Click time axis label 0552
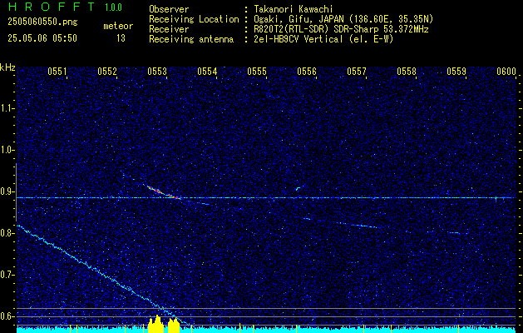The image size is (523, 333). click(107, 71)
